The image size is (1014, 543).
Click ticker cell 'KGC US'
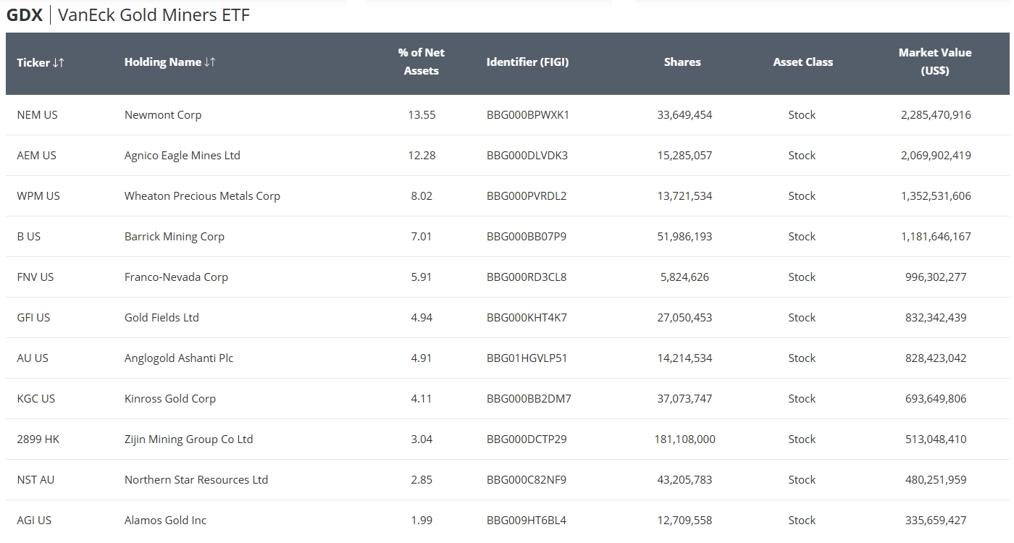tap(36, 399)
